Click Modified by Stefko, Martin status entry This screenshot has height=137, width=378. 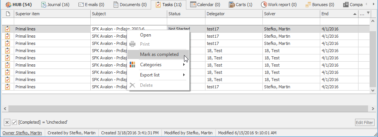click(x=188, y=133)
